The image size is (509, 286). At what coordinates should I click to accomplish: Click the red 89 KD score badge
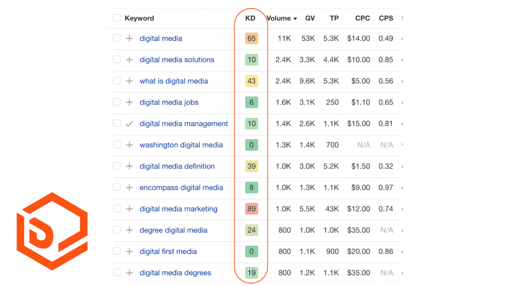click(x=252, y=209)
